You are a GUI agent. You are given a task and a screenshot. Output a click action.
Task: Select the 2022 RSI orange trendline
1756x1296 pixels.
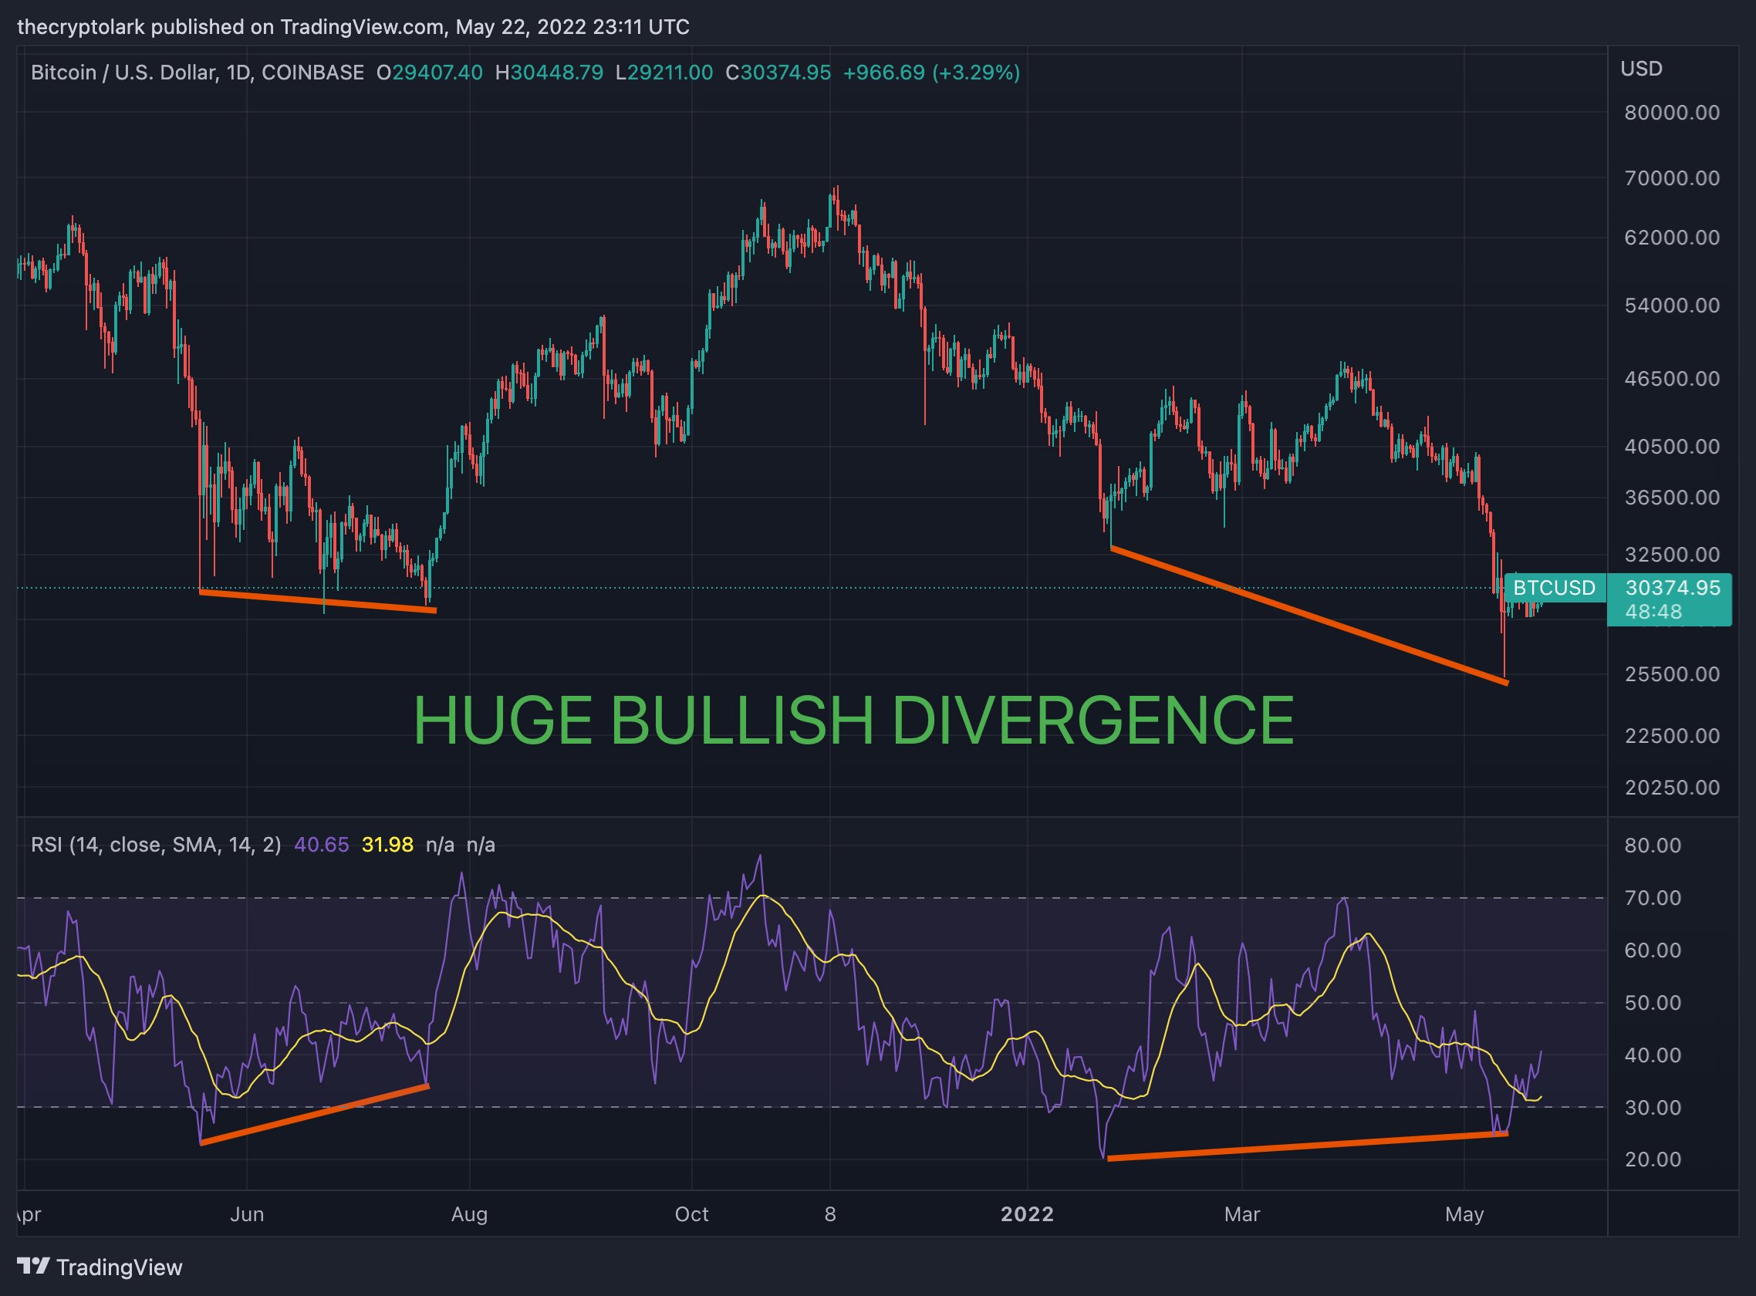(x=1306, y=1146)
